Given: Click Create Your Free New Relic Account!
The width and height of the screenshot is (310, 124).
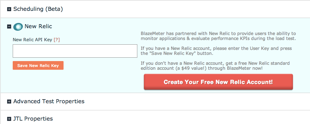Looking at the screenshot, I should (x=218, y=82).
